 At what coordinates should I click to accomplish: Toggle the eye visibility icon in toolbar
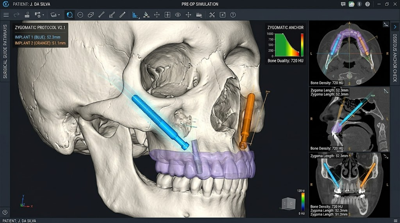(x=178, y=15)
